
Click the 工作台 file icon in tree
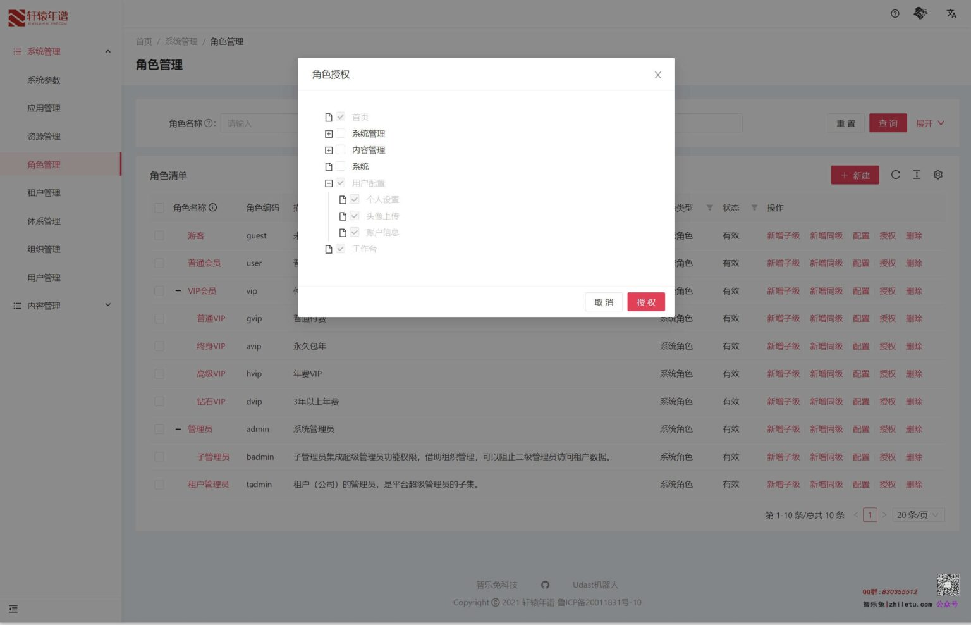click(x=329, y=249)
